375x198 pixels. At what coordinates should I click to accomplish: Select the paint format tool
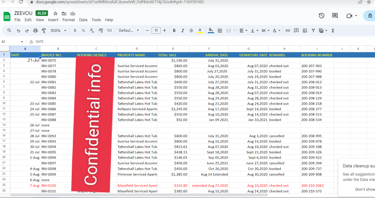(44, 31)
